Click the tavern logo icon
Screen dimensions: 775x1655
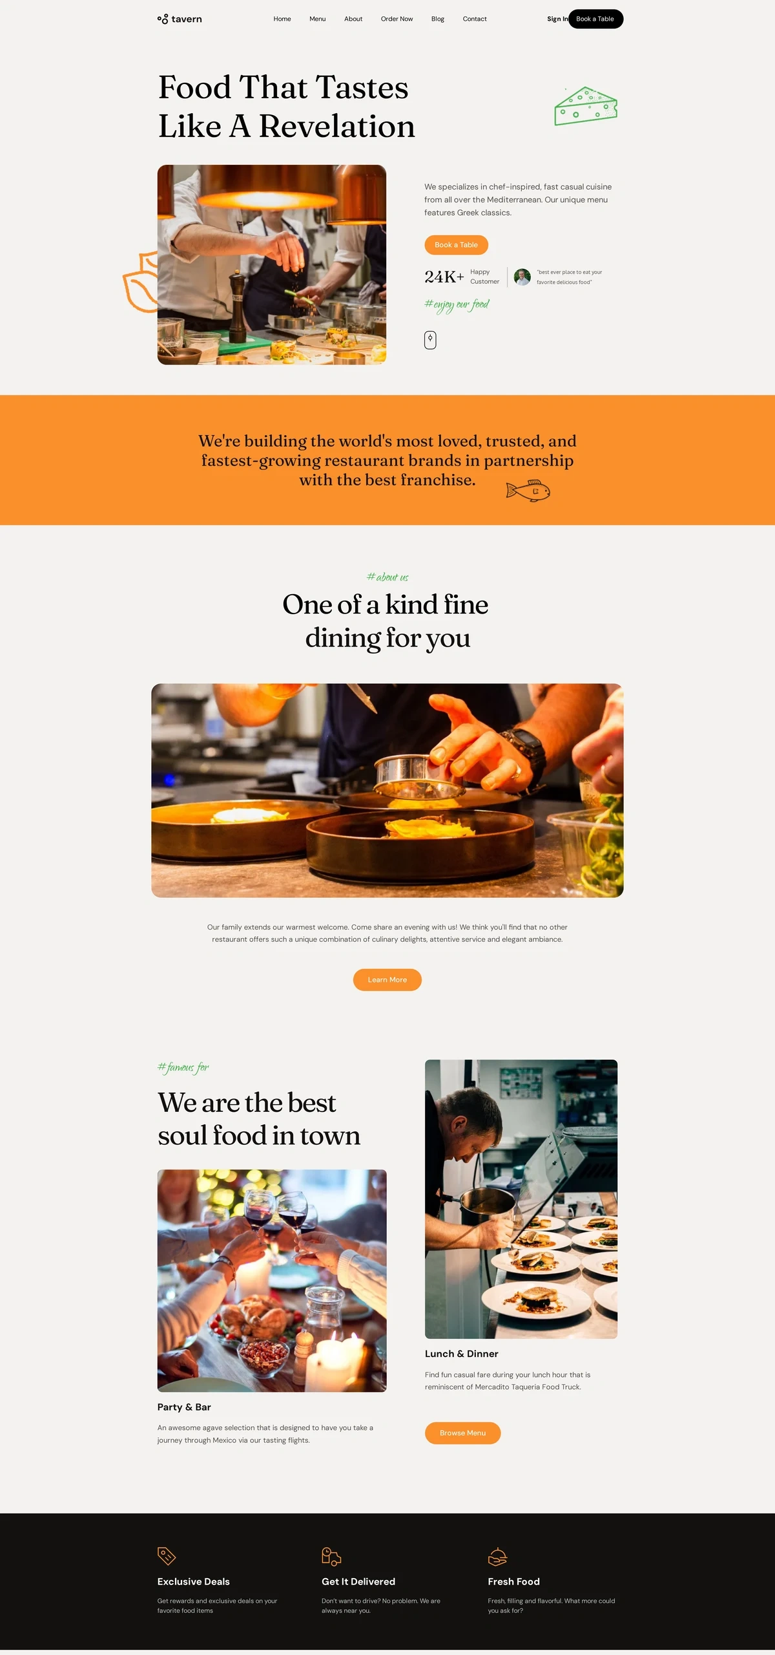163,19
